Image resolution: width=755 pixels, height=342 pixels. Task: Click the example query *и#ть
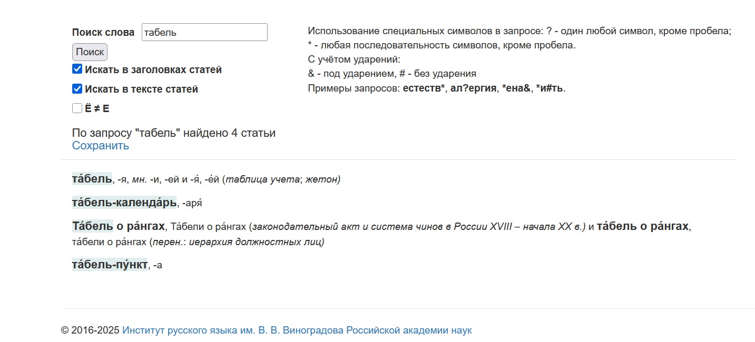[550, 88]
